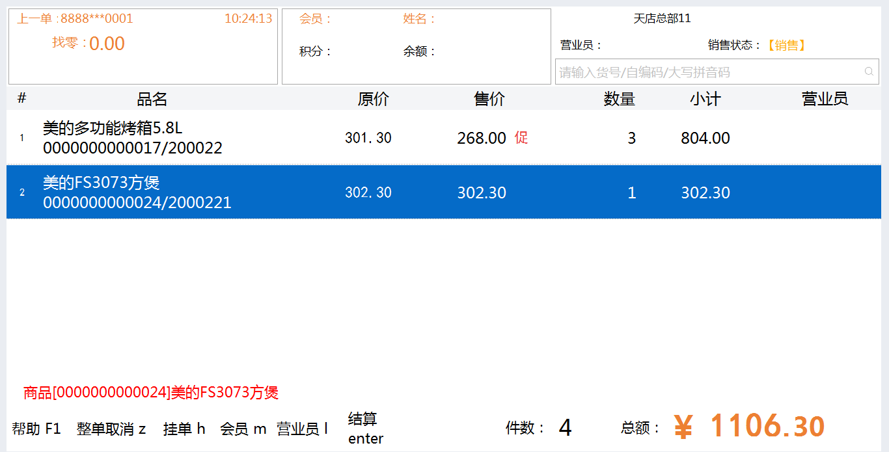Click red message 商品[0000000000024]美的FS3073方煲
Viewport: 889px width, 452px height.
point(151,392)
